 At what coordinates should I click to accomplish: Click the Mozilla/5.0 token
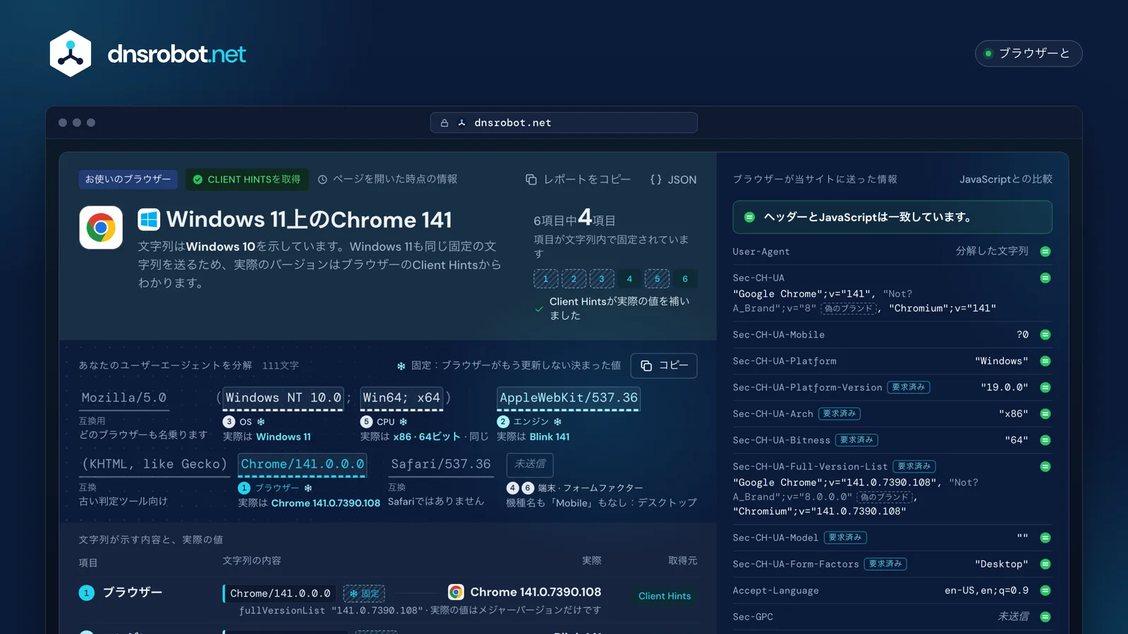pyautogui.click(x=124, y=398)
